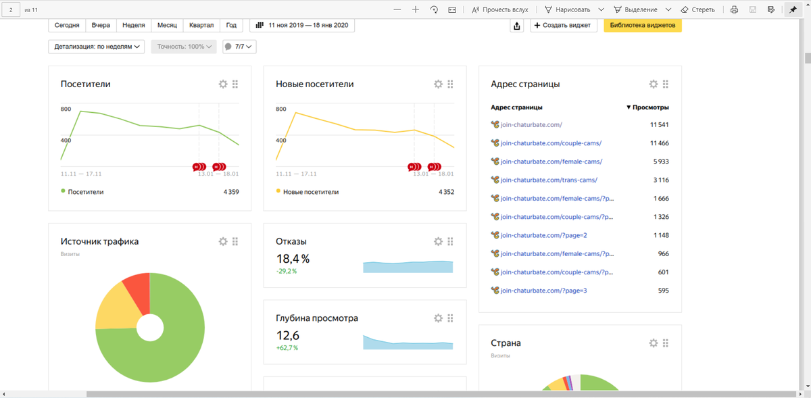Click drag handle of Новые посетители widget
This screenshot has width=811, height=398.
tap(450, 84)
